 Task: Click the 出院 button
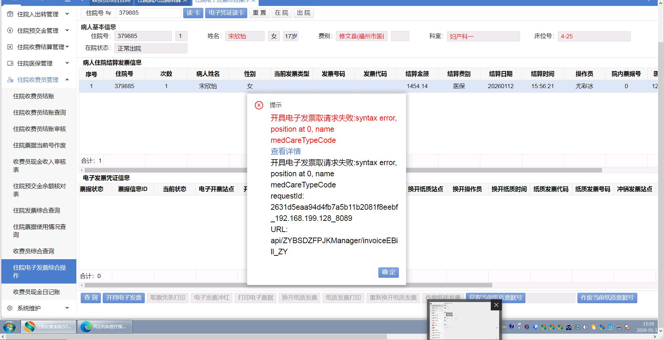(x=304, y=13)
